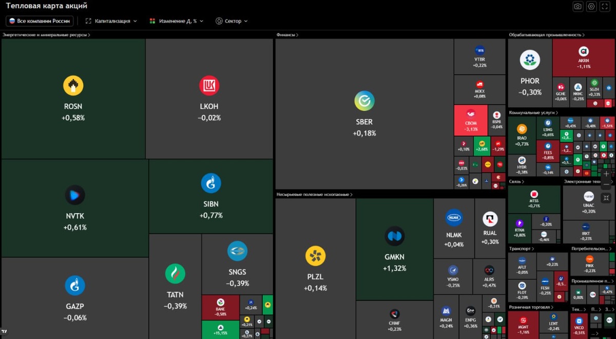Viewport: 616px width, 339px height.
Task: Expand Энергетические и минеральные ресурсы sector
Action: click(46, 35)
